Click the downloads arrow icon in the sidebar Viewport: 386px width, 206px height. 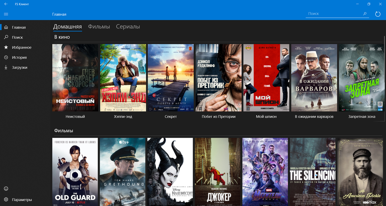tap(6, 67)
